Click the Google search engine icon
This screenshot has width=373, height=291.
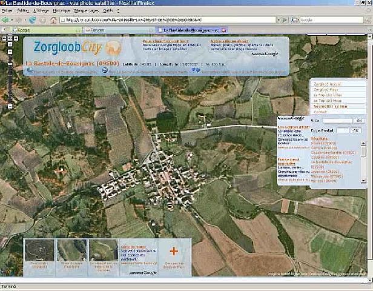tap(294, 20)
